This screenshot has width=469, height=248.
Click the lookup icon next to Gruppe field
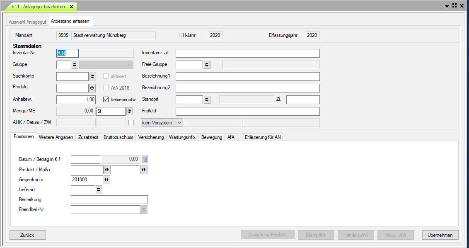(75, 65)
